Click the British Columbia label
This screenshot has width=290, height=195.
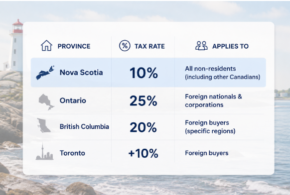tap(84, 126)
